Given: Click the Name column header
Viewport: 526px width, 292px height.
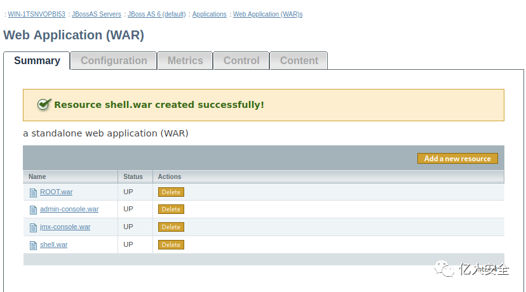Looking at the screenshot, I should pos(71,176).
